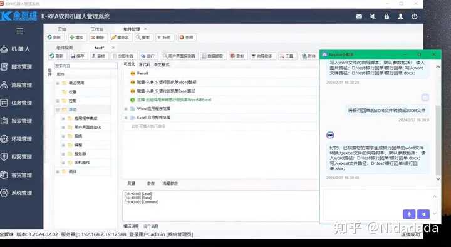Click the pencil 重命名 rename button
451x247 pixels.
click(x=120, y=38)
